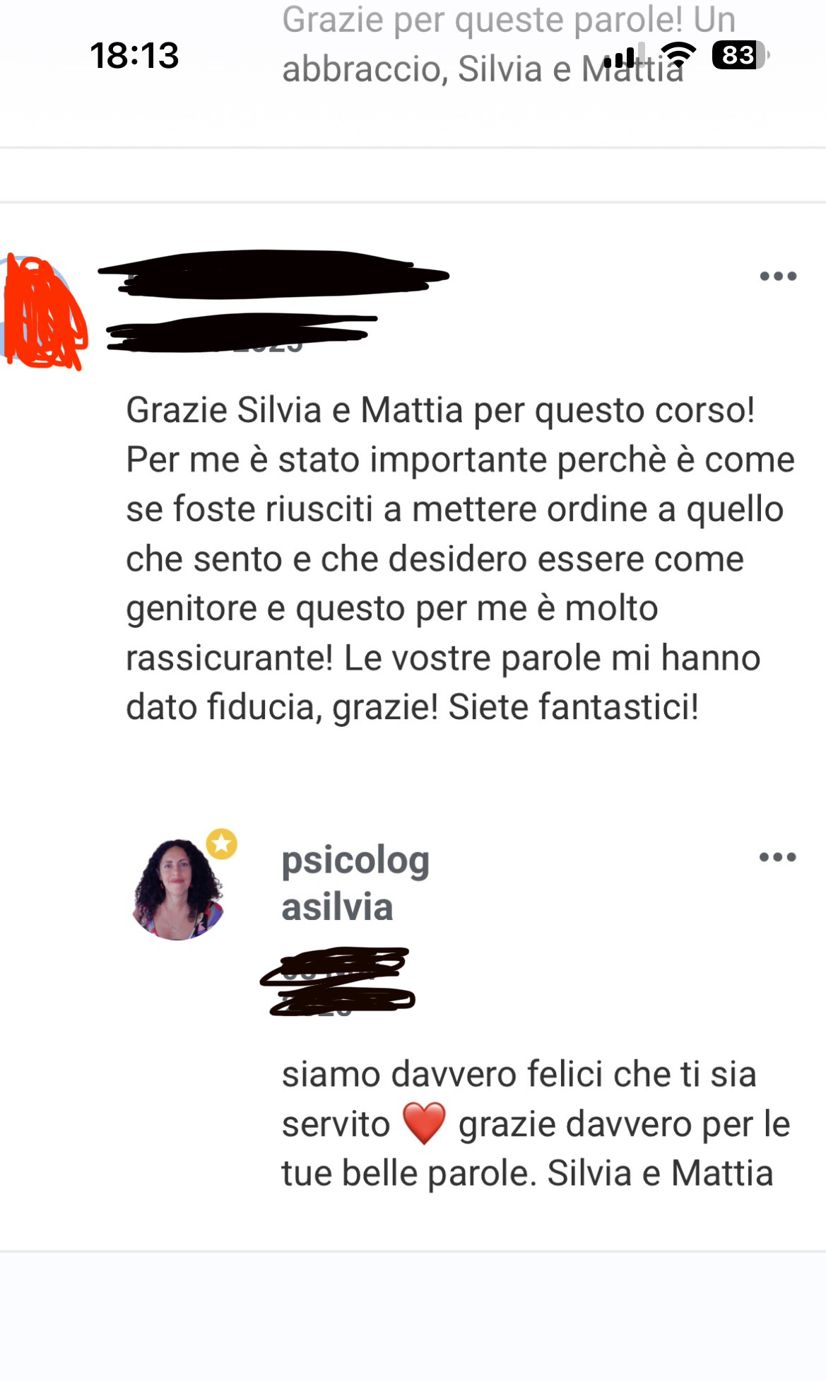Viewport: 826px width, 1381px height.
Task: Tap the 18:13 clock in the status bar
Action: pyautogui.click(x=134, y=55)
